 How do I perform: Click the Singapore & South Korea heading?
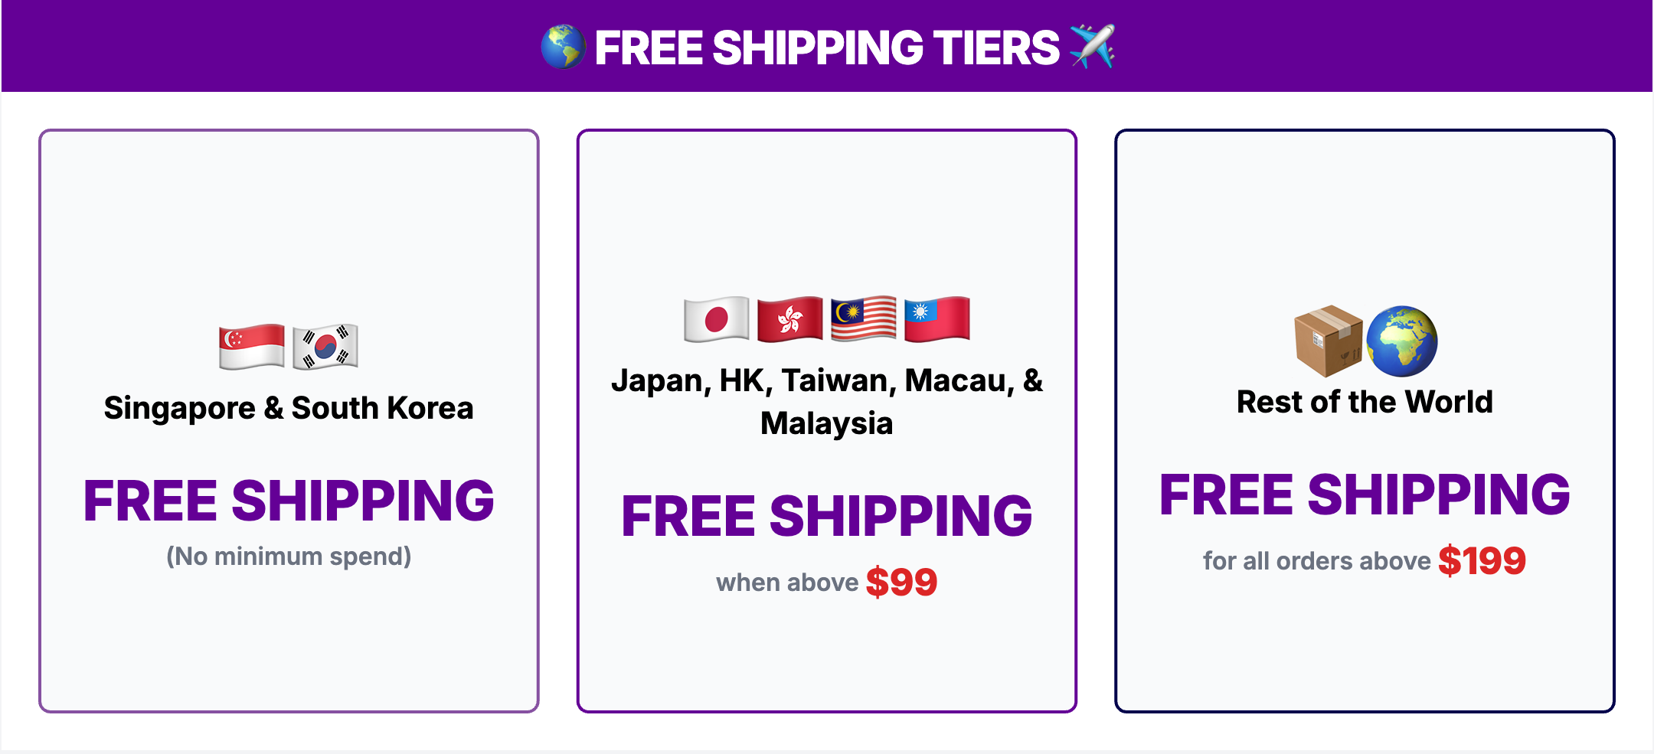click(x=289, y=408)
